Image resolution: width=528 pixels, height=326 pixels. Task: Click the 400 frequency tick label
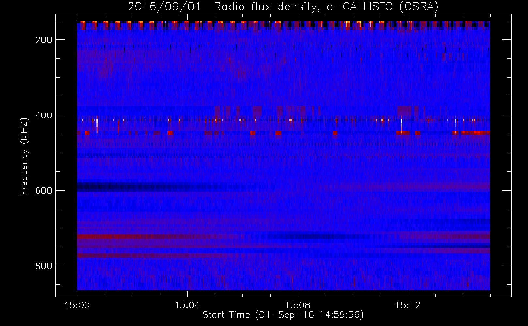click(44, 115)
